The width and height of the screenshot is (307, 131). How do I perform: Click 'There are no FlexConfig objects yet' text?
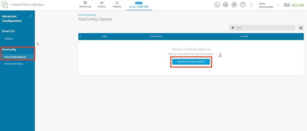click(191, 49)
